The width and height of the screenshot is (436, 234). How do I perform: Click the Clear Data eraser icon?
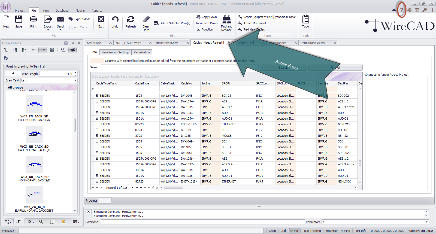(x=146, y=19)
